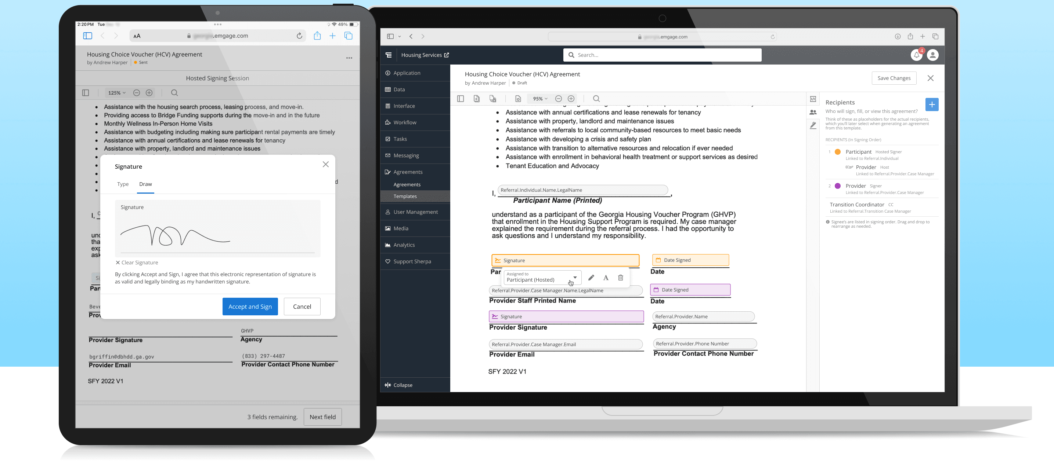Viewport: 1054px width, 462px height.
Task: Select the Templates sub-item in sidebar
Action: point(415,196)
